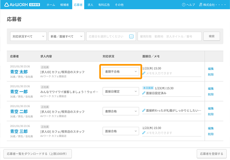Open the calendar date picker icon
The image size is (230, 160).
(x=131, y=36)
